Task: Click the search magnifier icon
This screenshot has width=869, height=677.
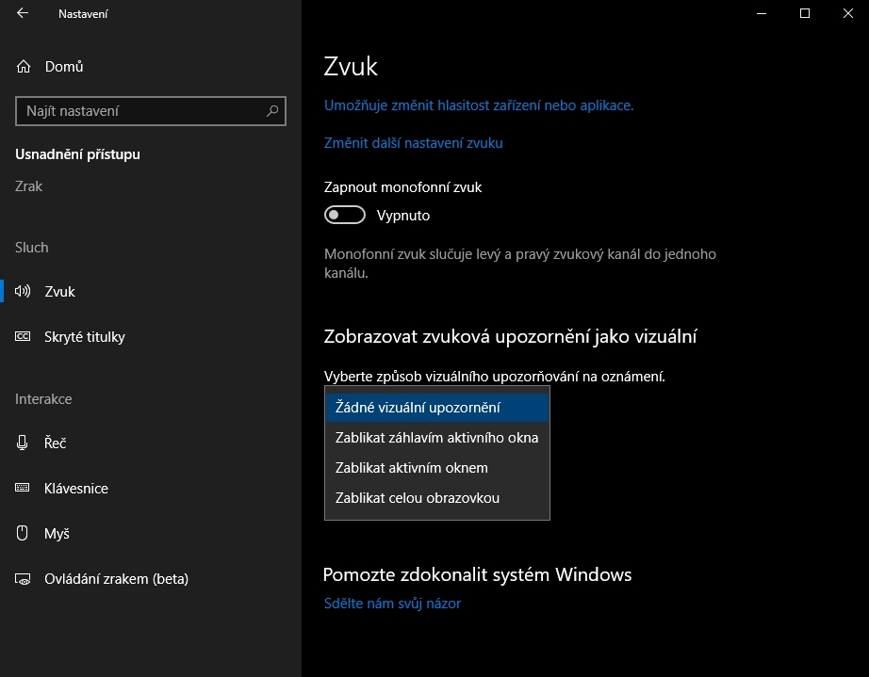Action: click(272, 111)
